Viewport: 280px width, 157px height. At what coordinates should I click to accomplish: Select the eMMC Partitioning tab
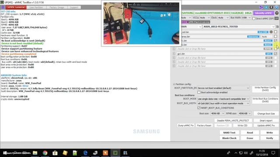tap(199, 22)
